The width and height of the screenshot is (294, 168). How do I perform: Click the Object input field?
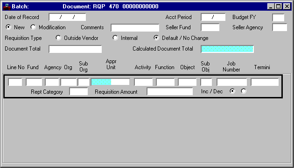coord(187,82)
